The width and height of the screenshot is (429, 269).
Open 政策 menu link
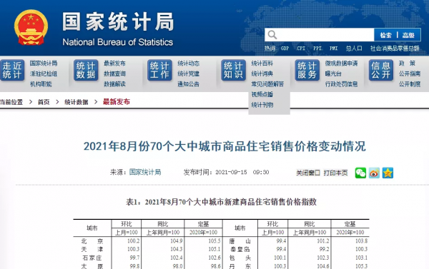[407, 64]
